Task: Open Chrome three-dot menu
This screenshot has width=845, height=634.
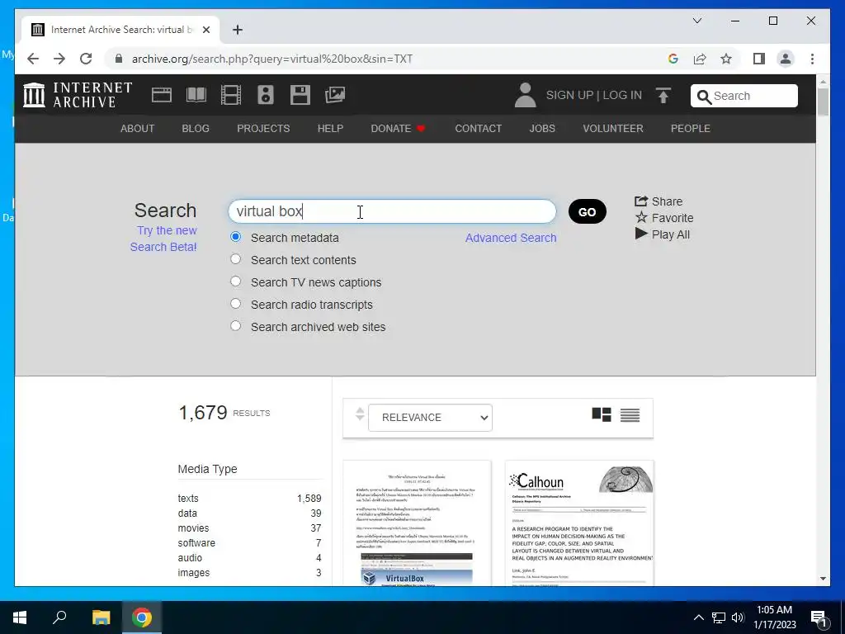Action: (x=812, y=59)
